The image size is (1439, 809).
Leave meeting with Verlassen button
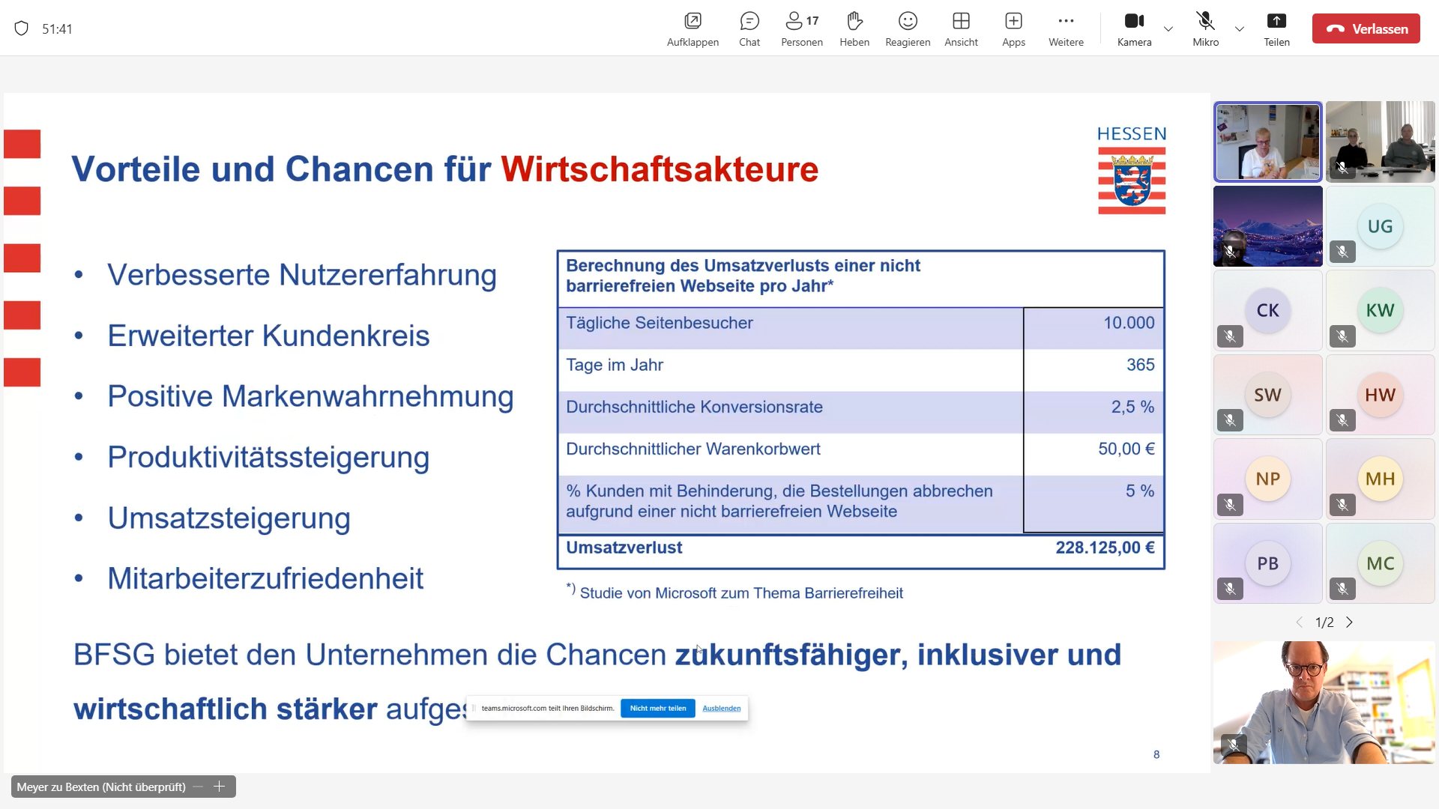[1366, 28]
